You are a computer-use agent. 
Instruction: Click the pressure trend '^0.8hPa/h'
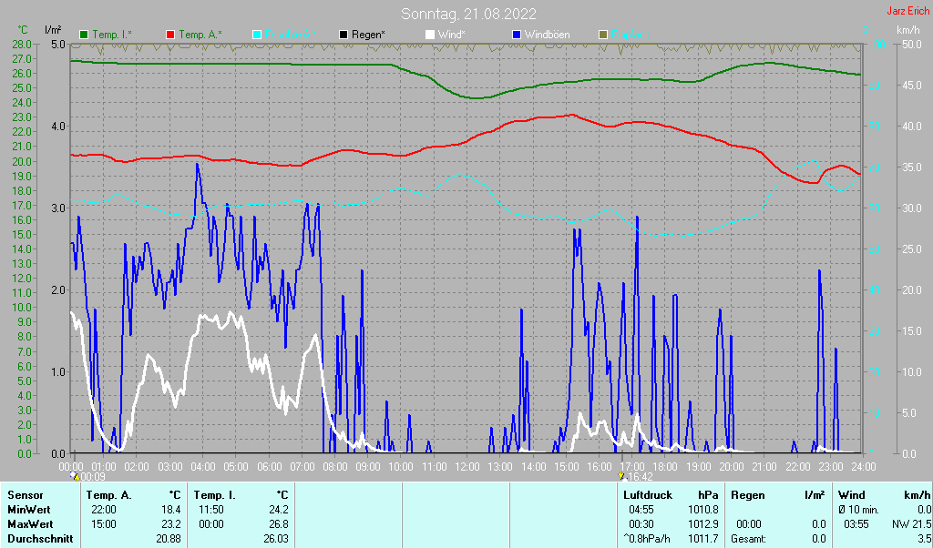point(647,539)
